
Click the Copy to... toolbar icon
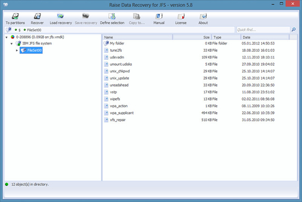pos(137,16)
